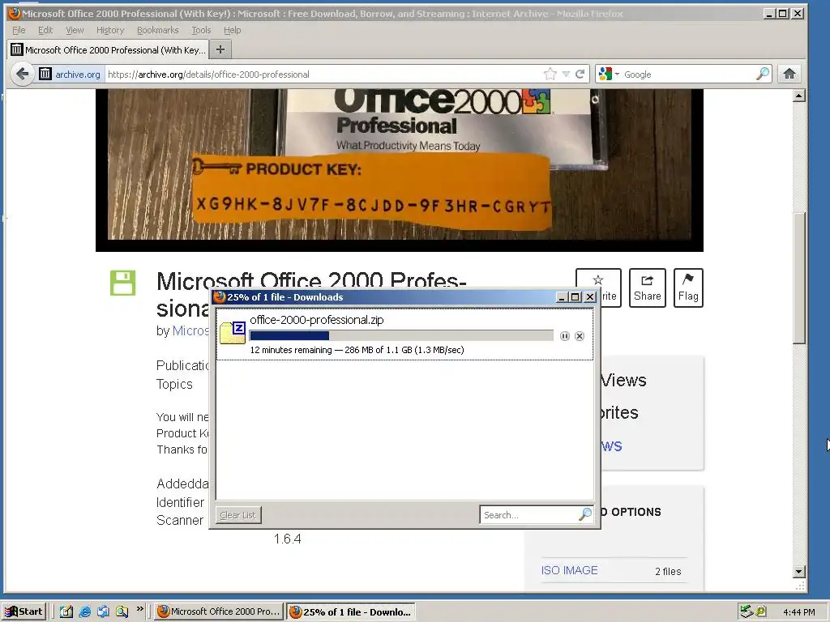Click the Firefox logo in main title bar
This screenshot has width=830, height=622.
click(x=15, y=13)
